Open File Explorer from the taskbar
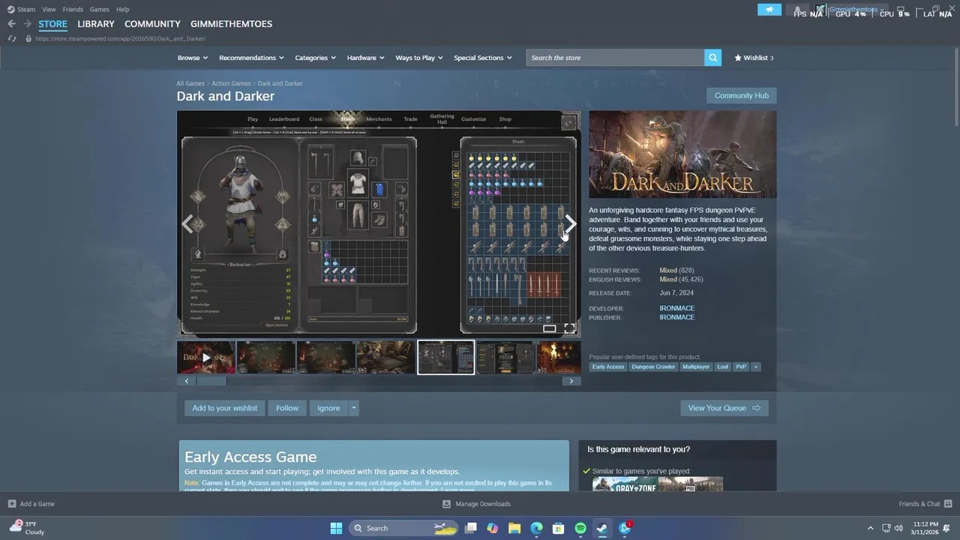This screenshot has width=960, height=540. pos(514,528)
